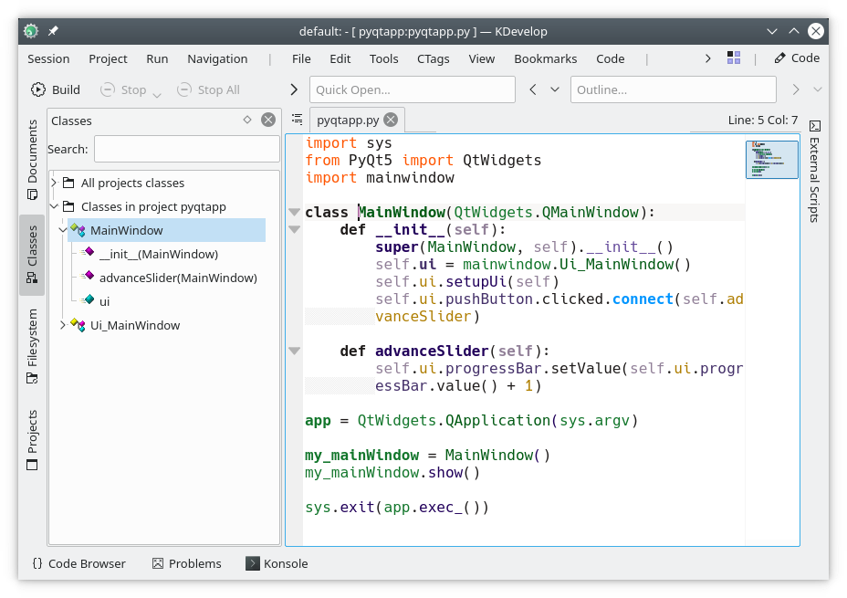The width and height of the screenshot is (847, 598).
Task: Toggle the External Scripts side panel
Action: 814,172
